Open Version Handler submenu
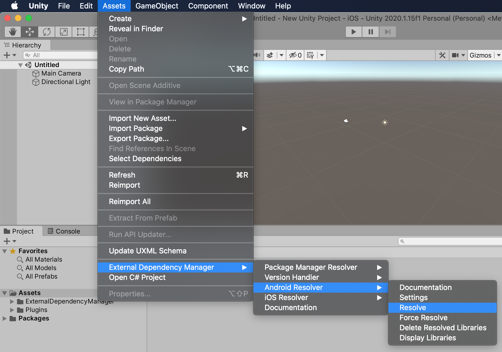502x352 pixels. pos(321,277)
